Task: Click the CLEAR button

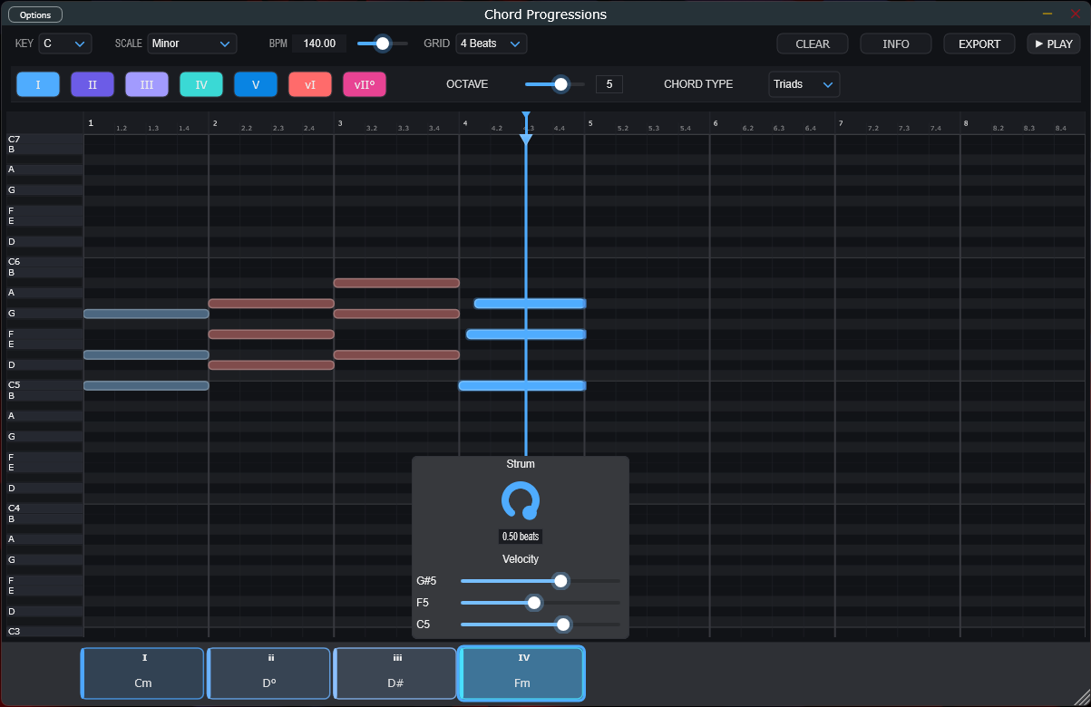Action: tap(812, 44)
